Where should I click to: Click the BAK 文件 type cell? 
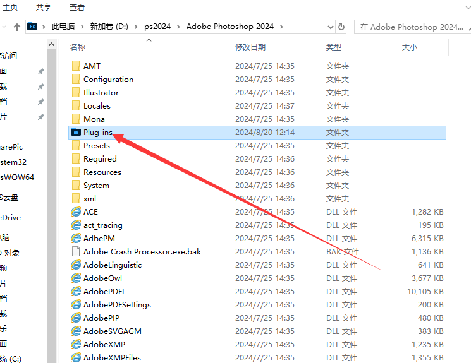pyautogui.click(x=343, y=251)
